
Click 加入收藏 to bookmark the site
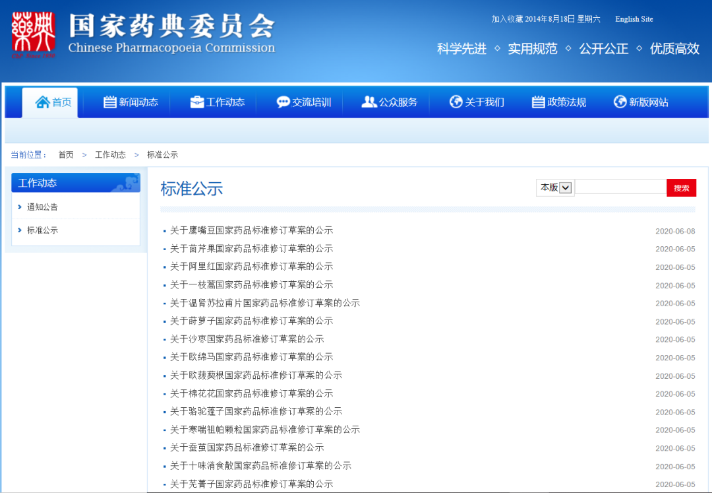click(x=506, y=19)
